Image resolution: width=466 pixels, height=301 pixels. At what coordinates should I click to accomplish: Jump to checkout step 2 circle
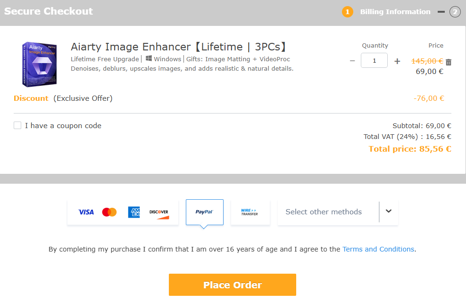click(455, 12)
